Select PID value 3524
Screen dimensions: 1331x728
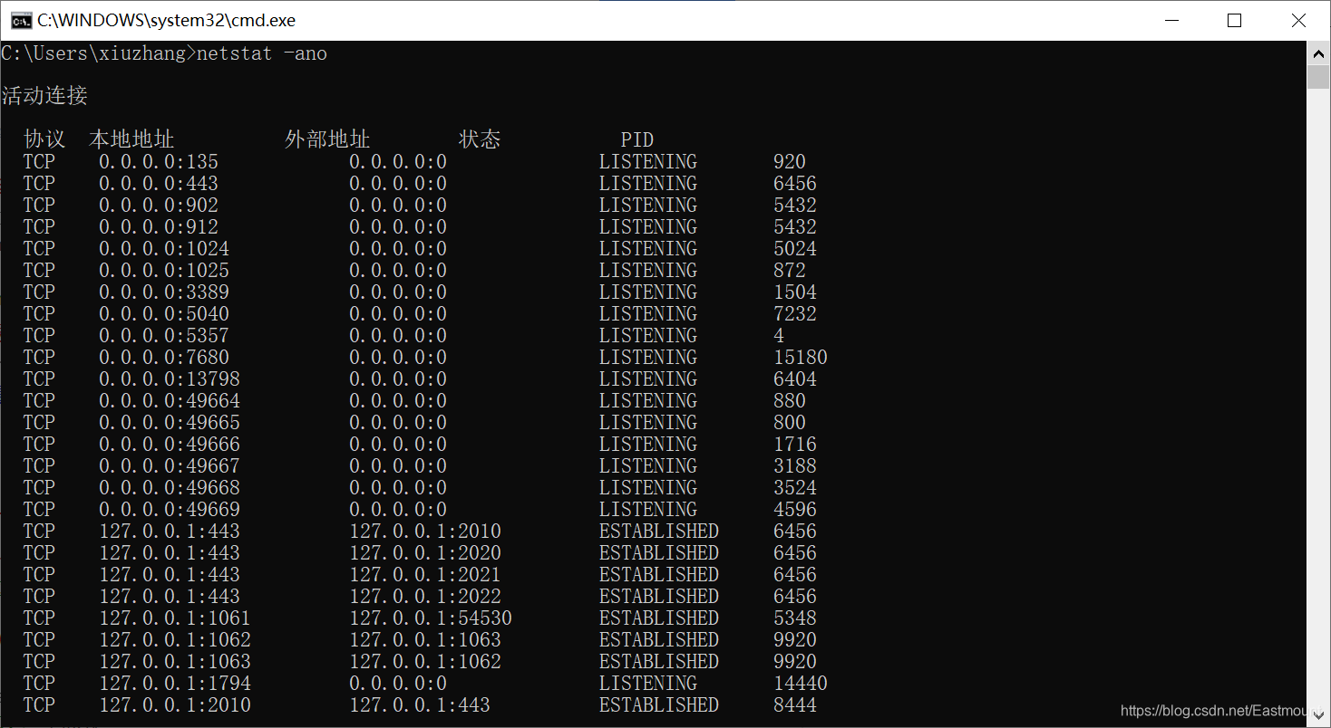(x=795, y=488)
